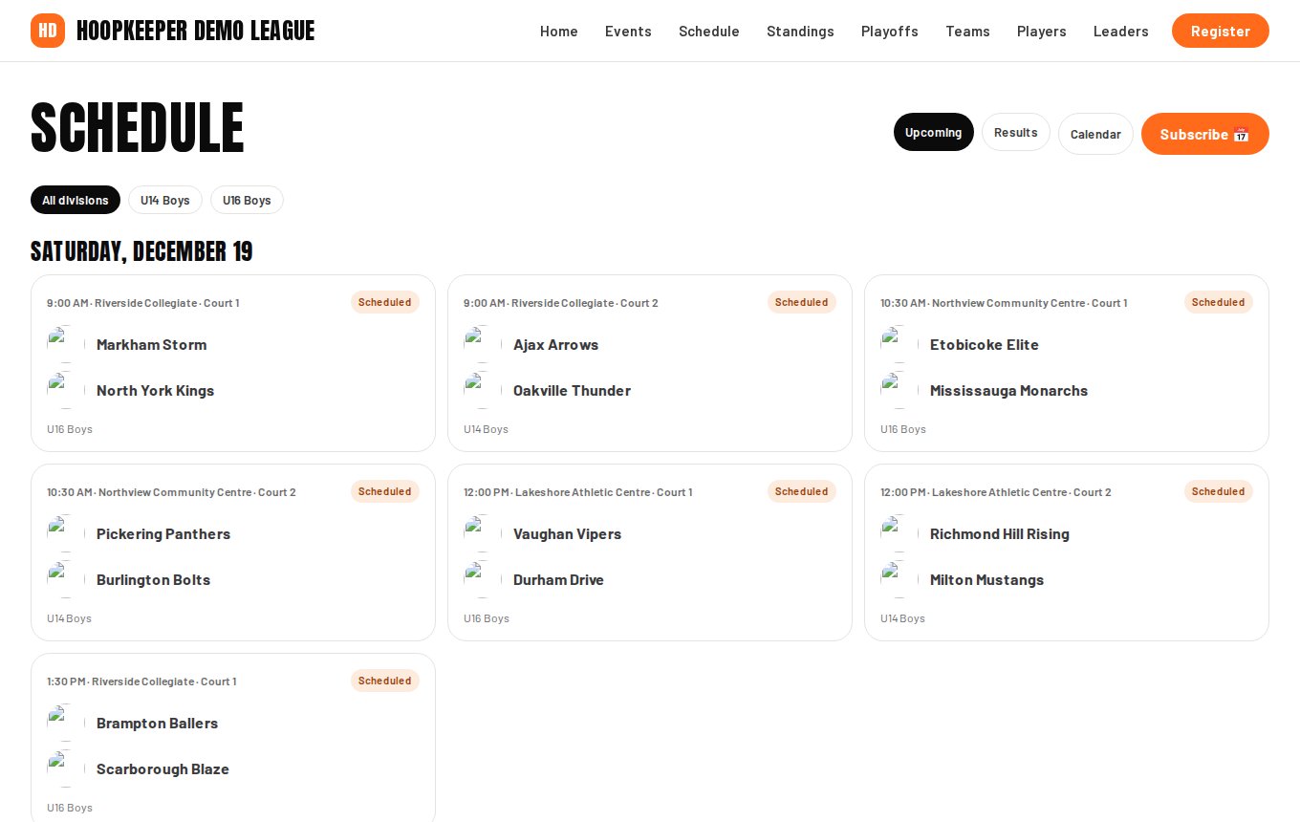The height and width of the screenshot is (822, 1300).
Task: Click the orange HD logo icon
Action: click(48, 31)
